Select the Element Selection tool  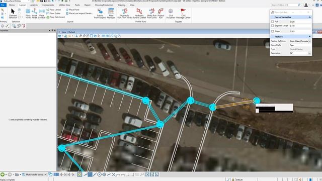13,14
